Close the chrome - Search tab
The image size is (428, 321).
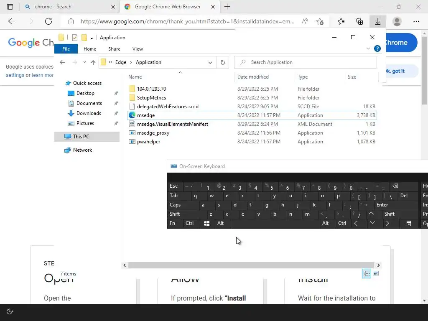pos(113,7)
